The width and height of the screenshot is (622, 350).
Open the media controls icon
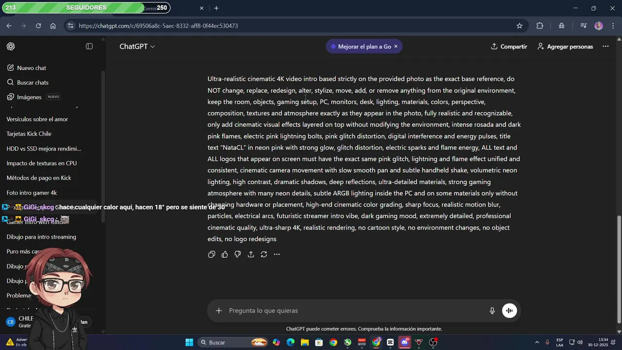coord(584,26)
